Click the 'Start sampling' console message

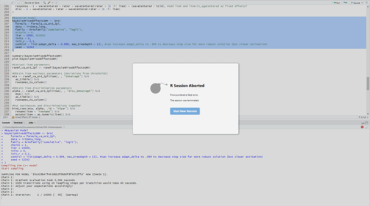12,168
